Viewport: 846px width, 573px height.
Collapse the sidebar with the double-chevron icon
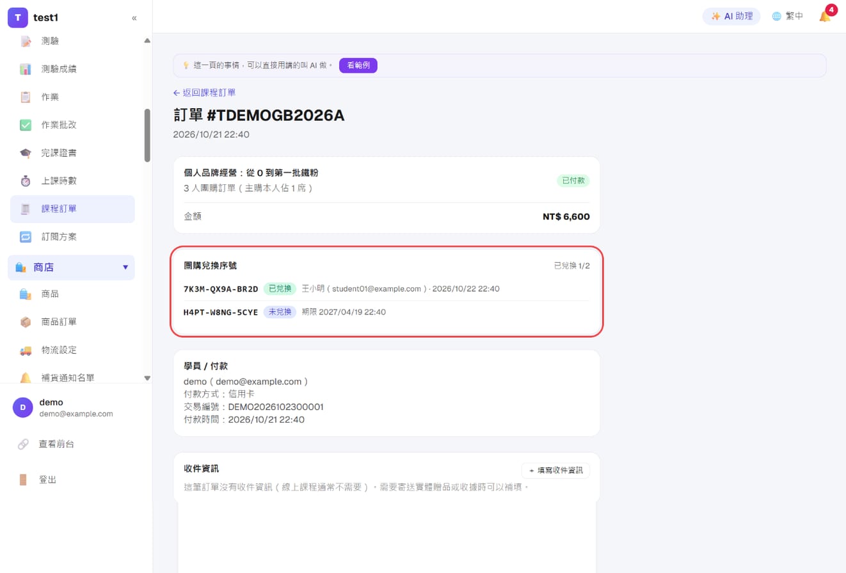click(134, 18)
